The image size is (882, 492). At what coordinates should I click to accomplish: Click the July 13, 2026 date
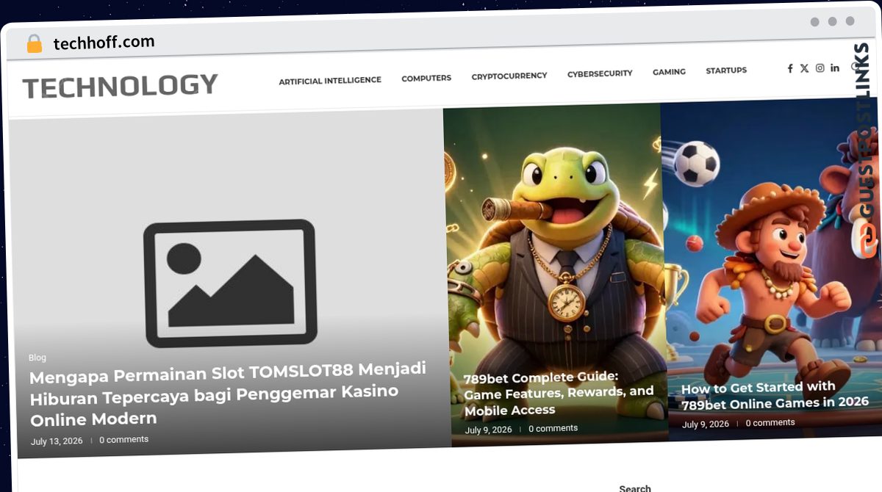57,441
